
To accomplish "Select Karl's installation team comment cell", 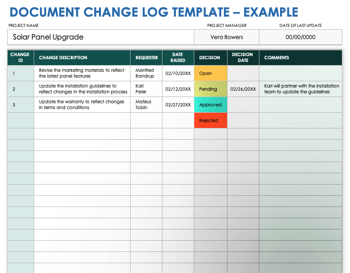I will [x=300, y=89].
